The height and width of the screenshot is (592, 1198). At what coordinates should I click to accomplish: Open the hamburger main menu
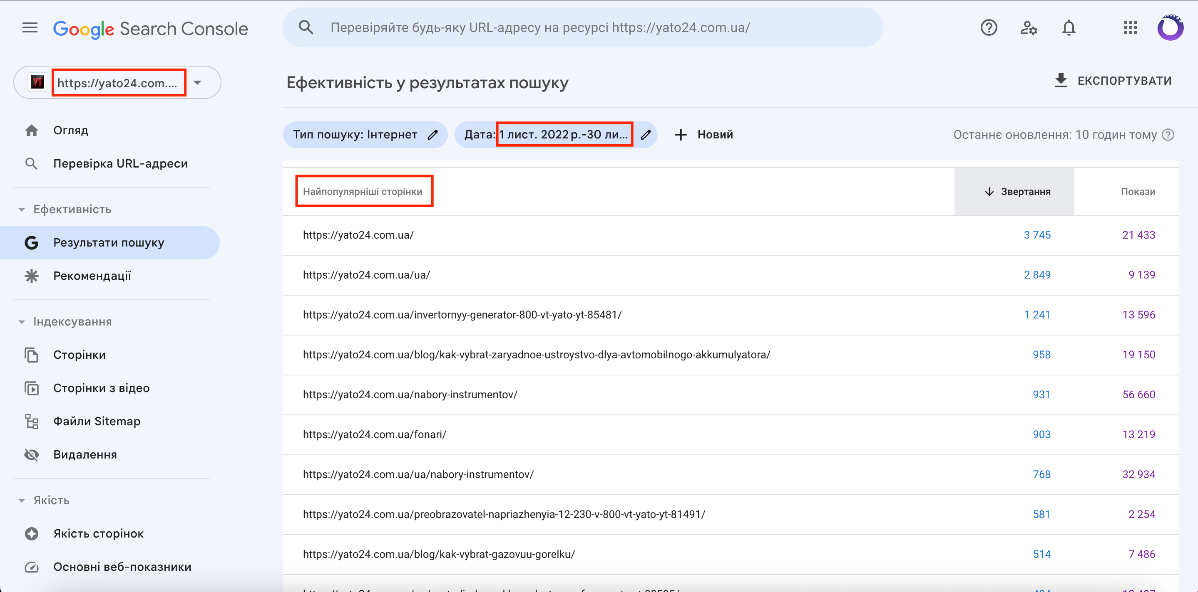(x=30, y=28)
